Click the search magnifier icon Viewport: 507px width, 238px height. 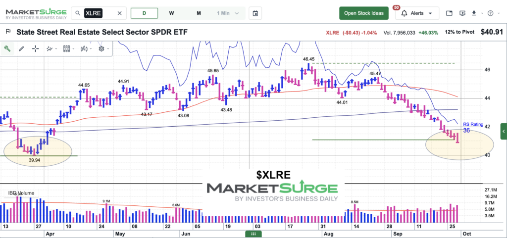tap(78, 13)
